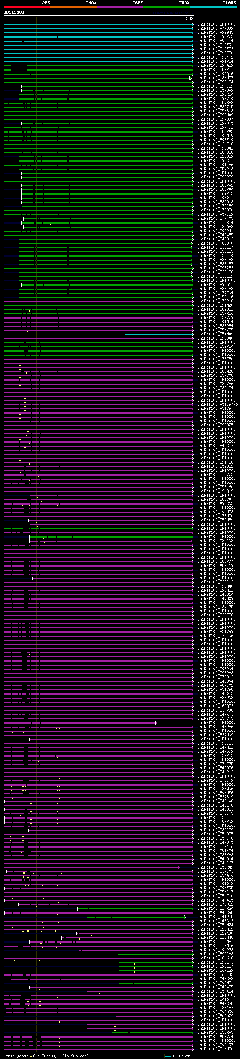Select the UniRef100_C5WNX1 label
Image resolution: width=240 pixels, height=1059 pixels.
point(215,334)
